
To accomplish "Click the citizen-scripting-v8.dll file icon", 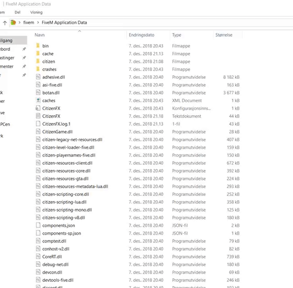I will pos(38,217).
